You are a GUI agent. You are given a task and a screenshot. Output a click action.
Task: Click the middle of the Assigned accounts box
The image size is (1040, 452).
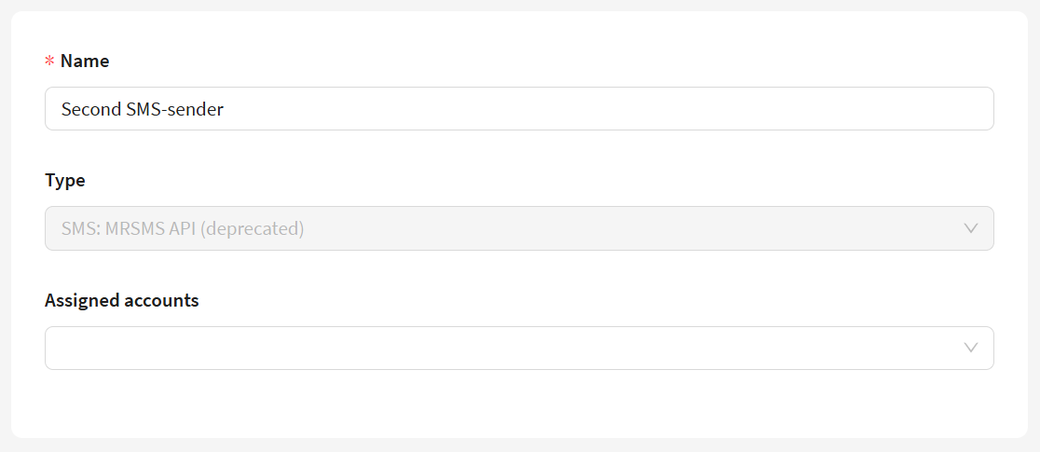[519, 348]
